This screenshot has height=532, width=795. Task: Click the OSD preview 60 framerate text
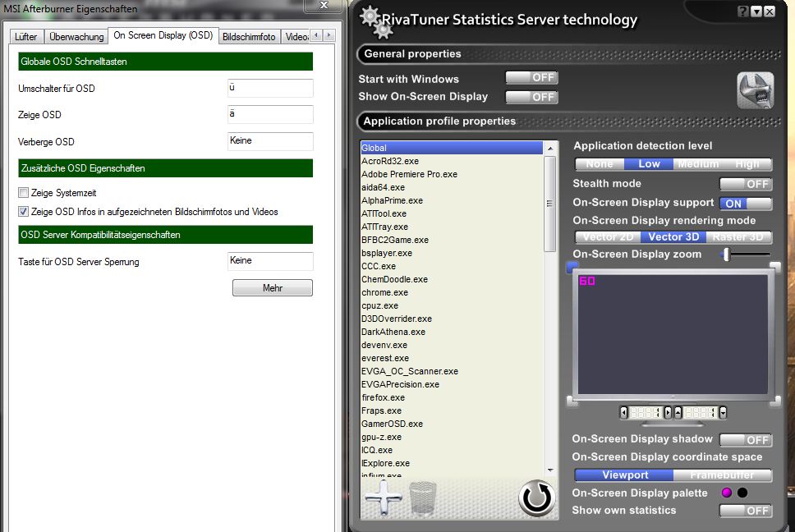586,281
